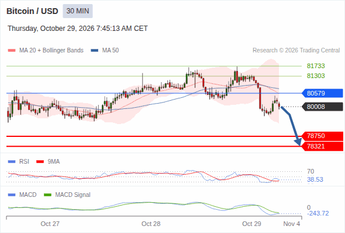Select the MA 50 legend label

coord(111,51)
